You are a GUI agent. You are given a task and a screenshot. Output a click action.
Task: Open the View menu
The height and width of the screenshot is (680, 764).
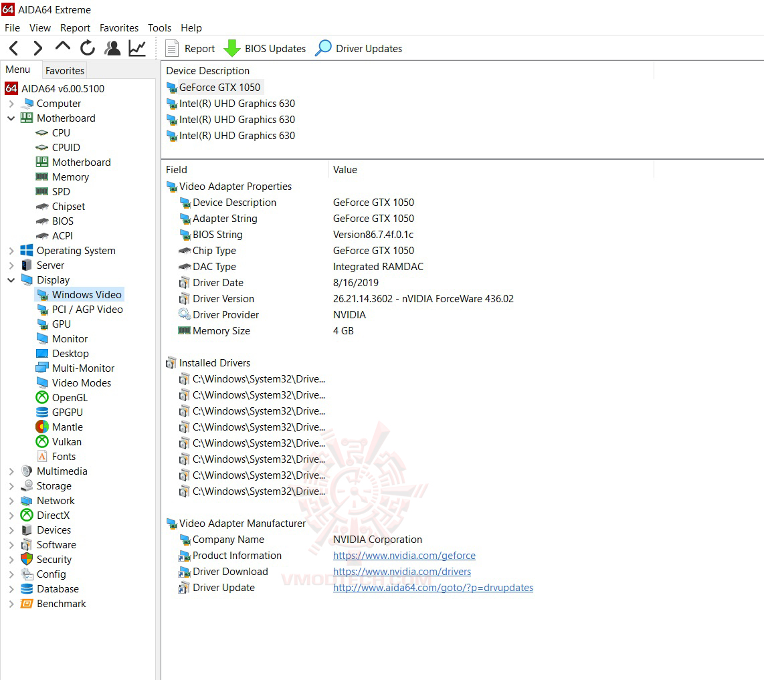click(x=40, y=28)
